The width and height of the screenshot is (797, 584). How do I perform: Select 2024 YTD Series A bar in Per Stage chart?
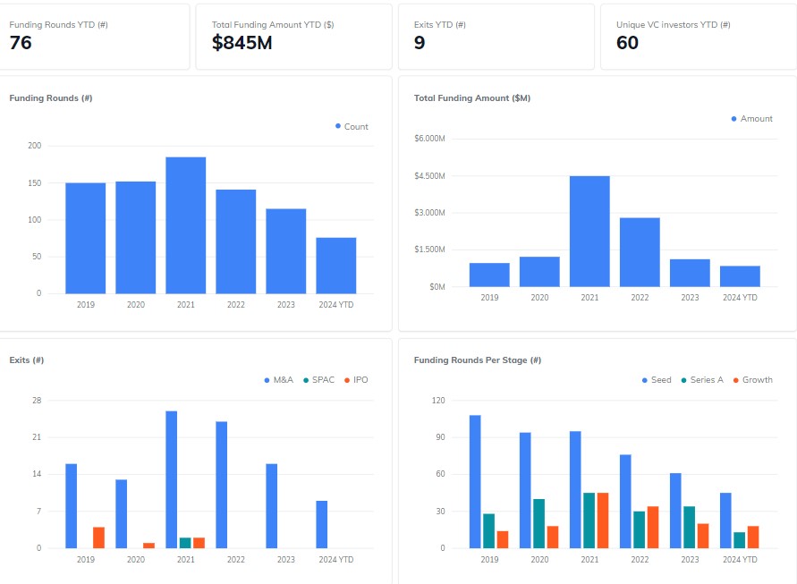(740, 540)
